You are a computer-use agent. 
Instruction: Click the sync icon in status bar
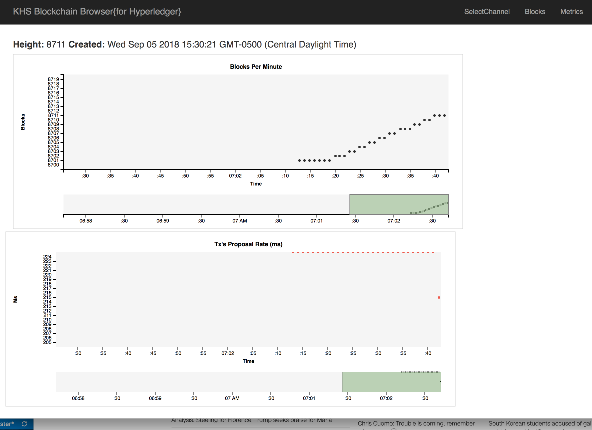pos(24,424)
